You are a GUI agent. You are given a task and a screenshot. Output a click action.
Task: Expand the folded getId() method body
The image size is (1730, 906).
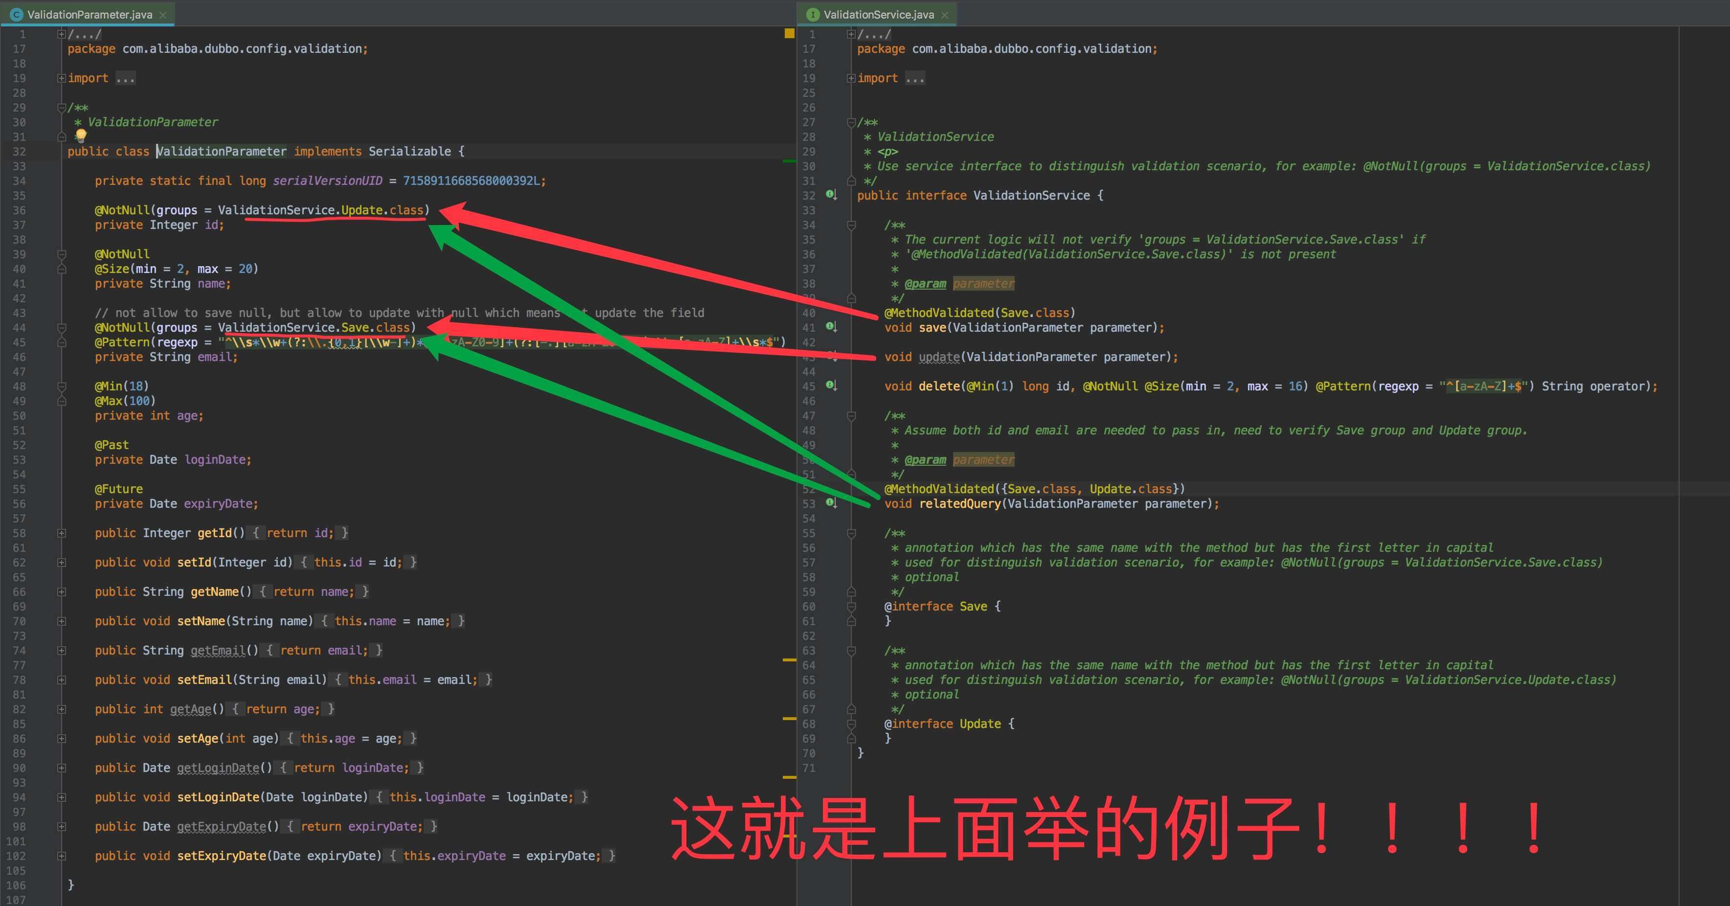pos(62,533)
